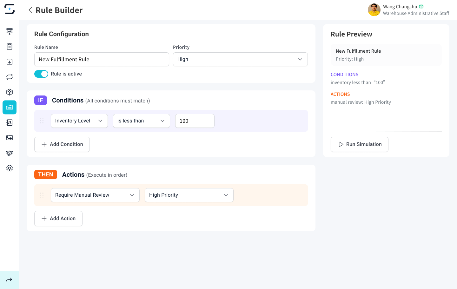Open settings gear in sidebar

tap(10, 168)
